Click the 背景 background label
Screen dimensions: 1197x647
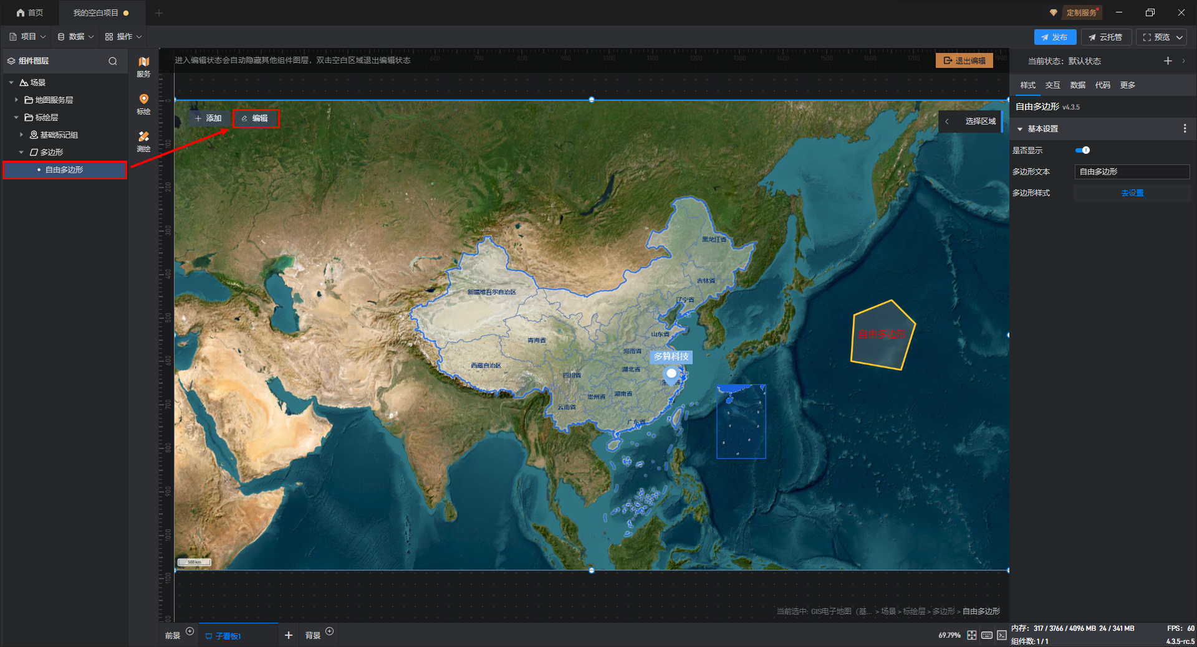[313, 635]
